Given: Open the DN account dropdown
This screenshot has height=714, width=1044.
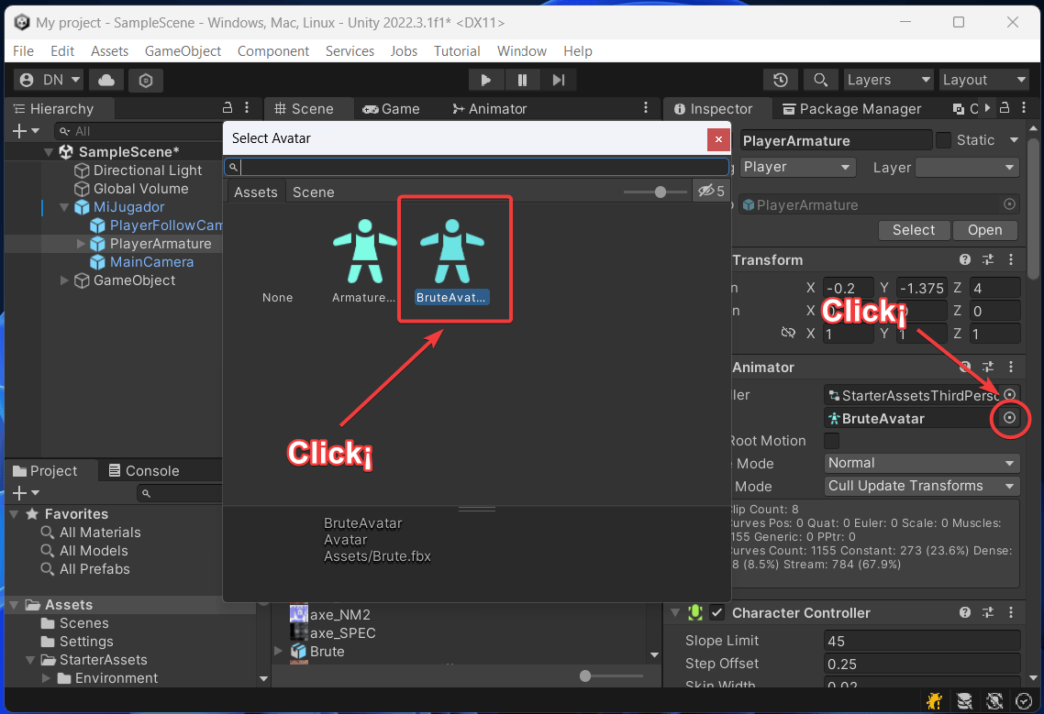Looking at the screenshot, I should point(50,81).
